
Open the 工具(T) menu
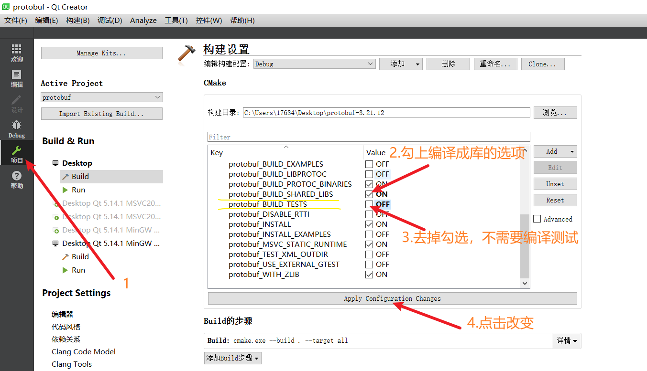coord(176,21)
